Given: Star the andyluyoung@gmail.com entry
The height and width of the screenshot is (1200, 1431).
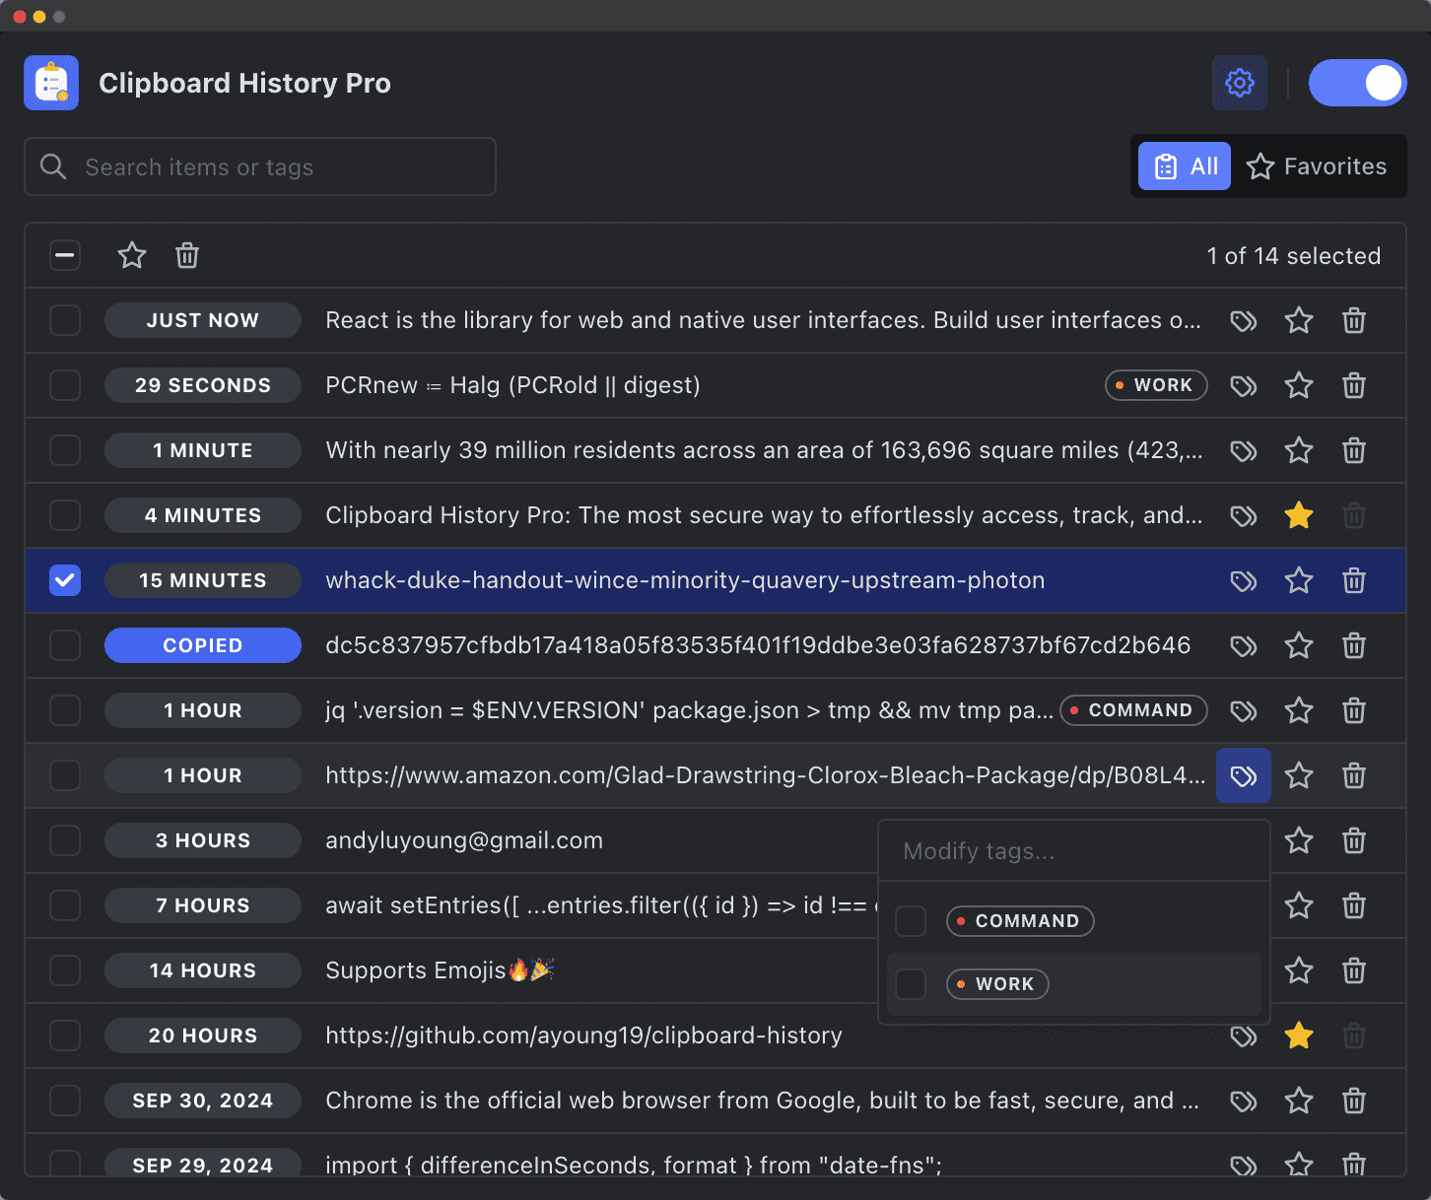Looking at the screenshot, I should 1299,840.
